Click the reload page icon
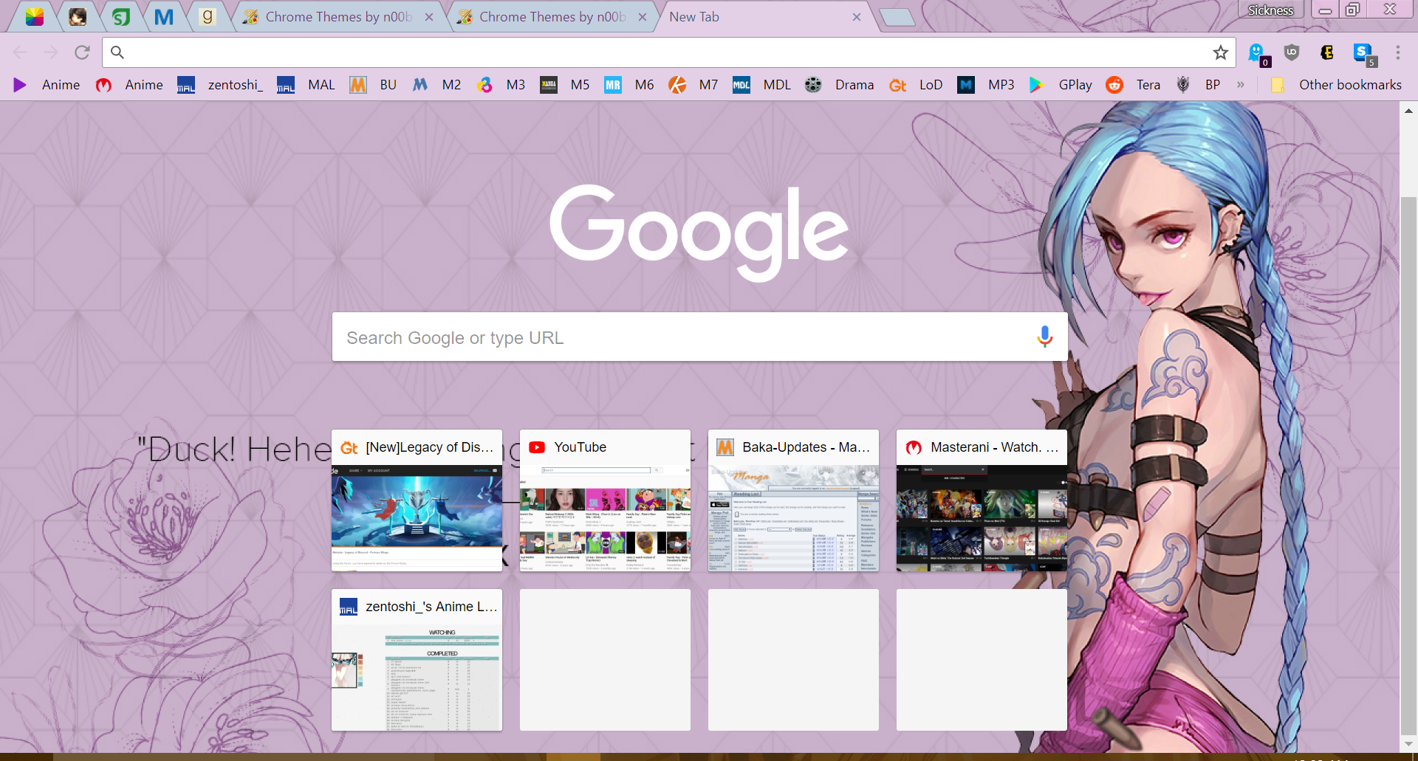The width and height of the screenshot is (1418, 761). click(x=82, y=52)
